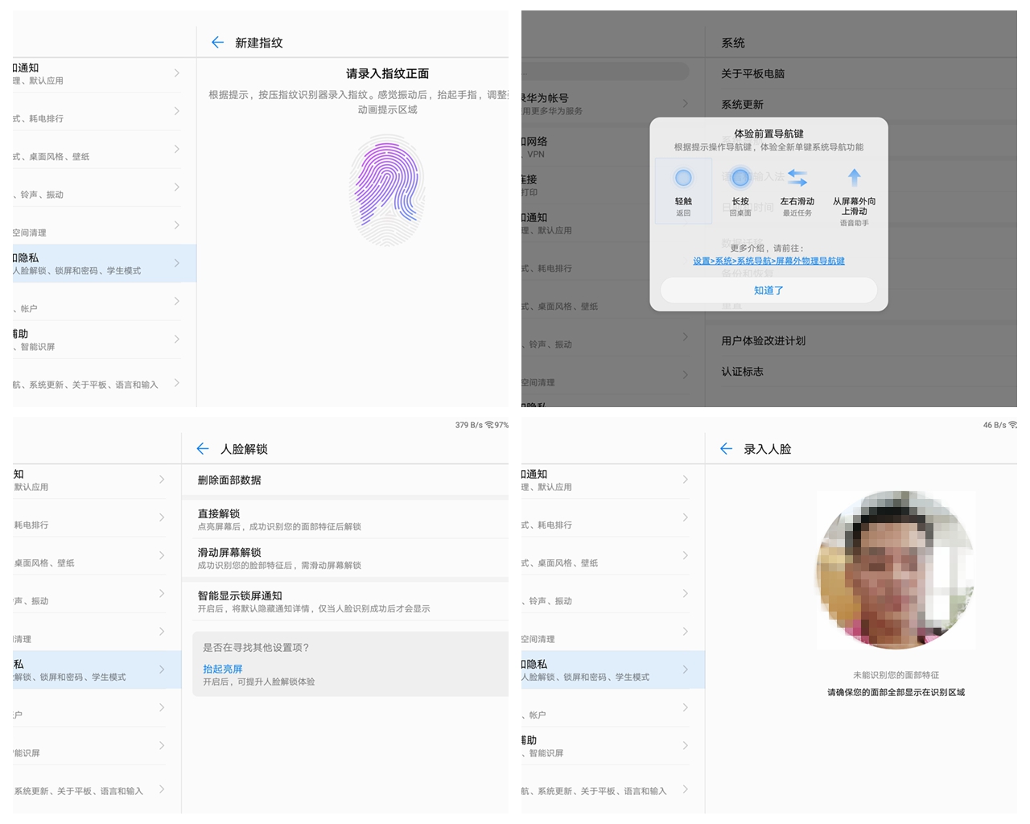The height and width of the screenshot is (824, 1030).
Task: Click the 左右滑动 double-arrow icon
Action: [797, 178]
